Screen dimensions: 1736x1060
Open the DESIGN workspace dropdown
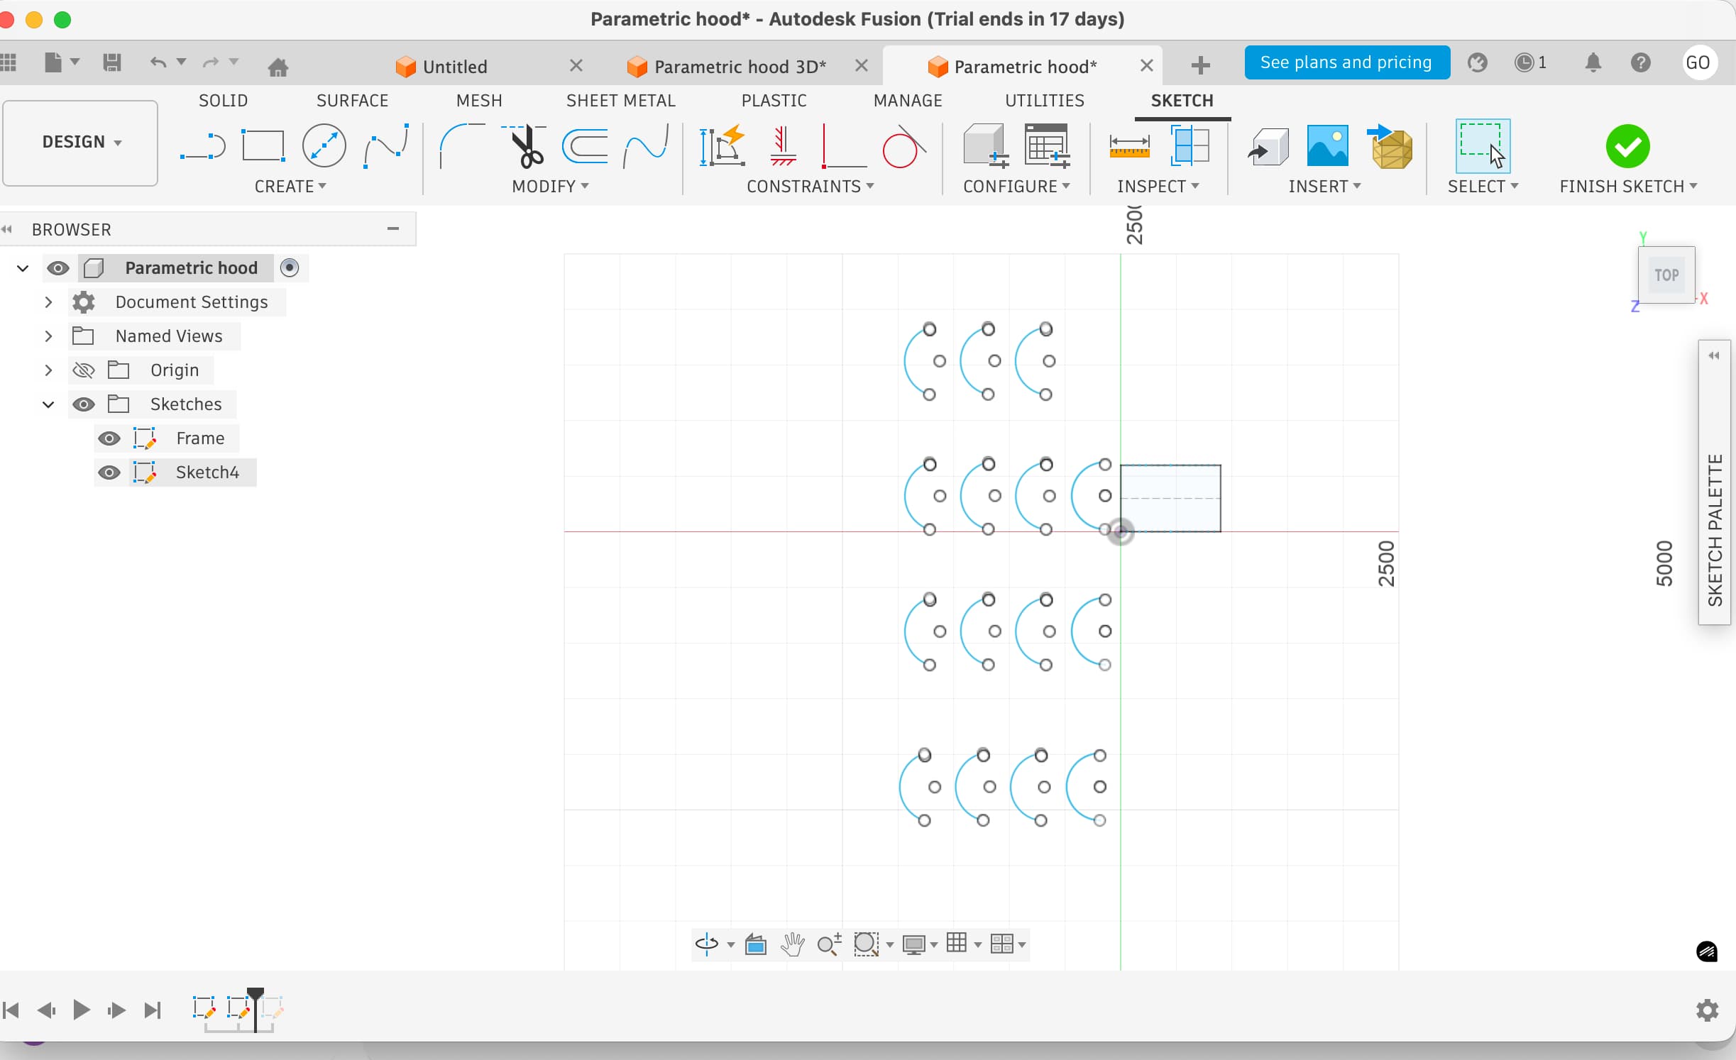click(80, 142)
